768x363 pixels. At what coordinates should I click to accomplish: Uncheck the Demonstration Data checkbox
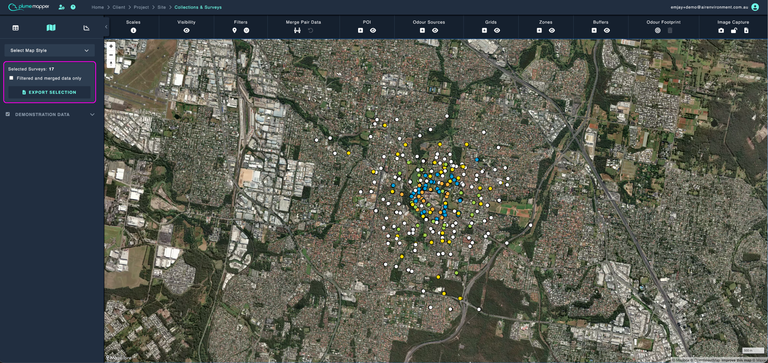(x=8, y=114)
